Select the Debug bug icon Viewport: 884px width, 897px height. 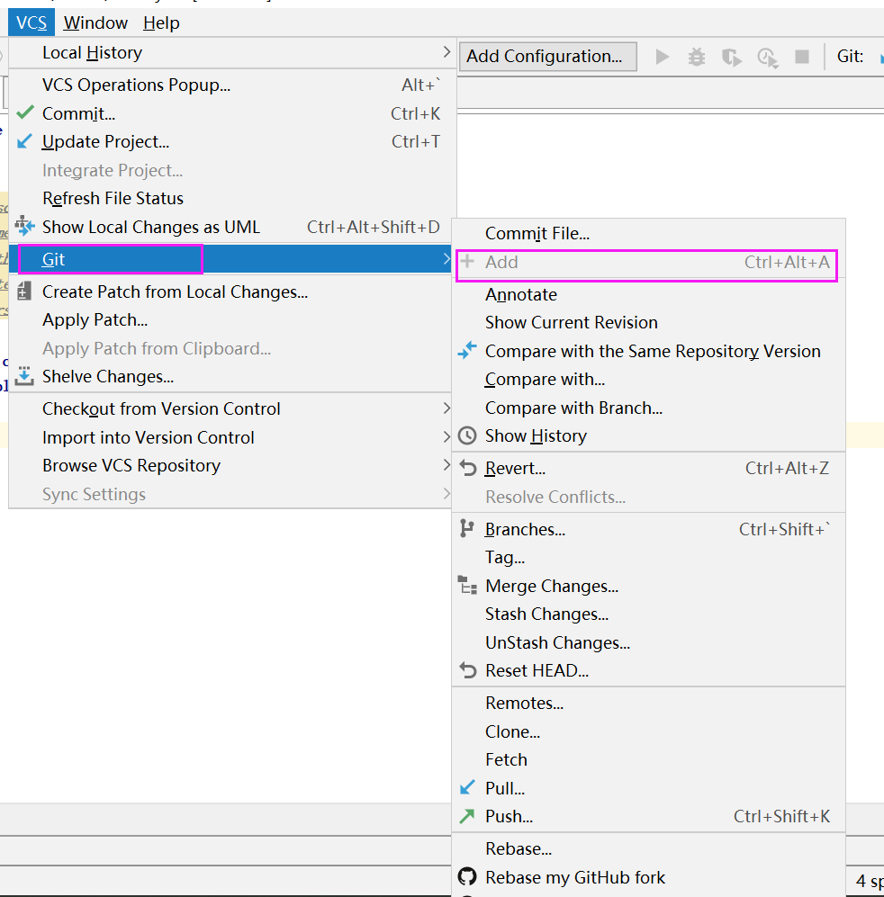pos(694,56)
